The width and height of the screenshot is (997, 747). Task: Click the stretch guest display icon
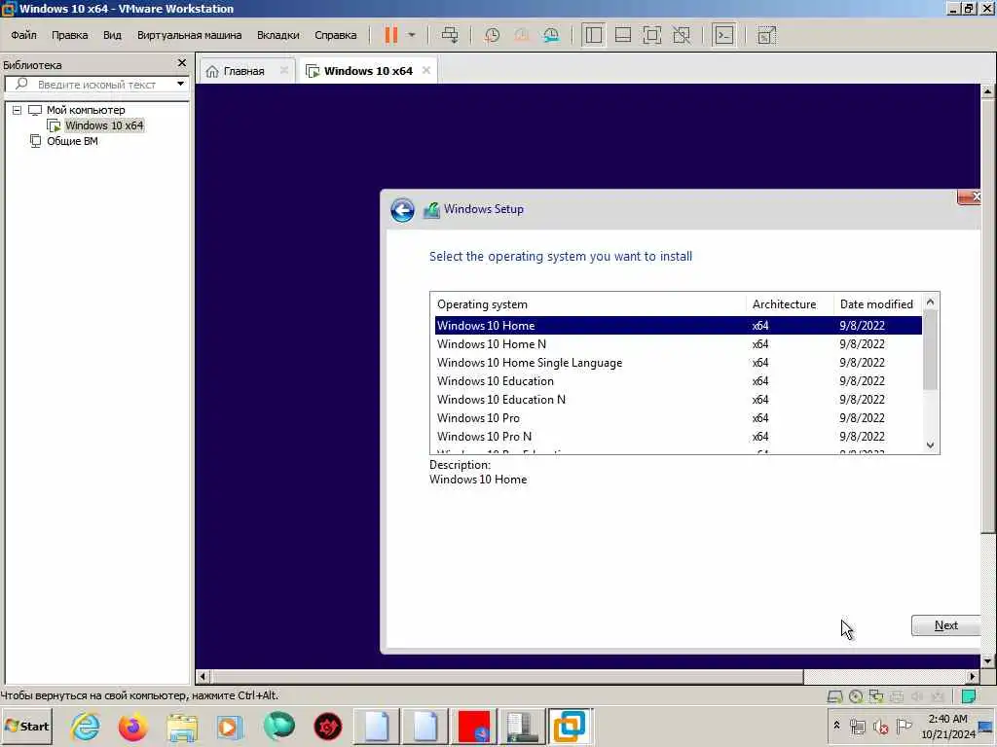pos(767,35)
